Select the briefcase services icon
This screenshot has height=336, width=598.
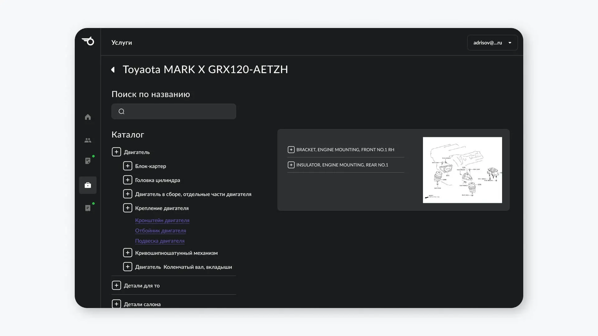pos(88,185)
